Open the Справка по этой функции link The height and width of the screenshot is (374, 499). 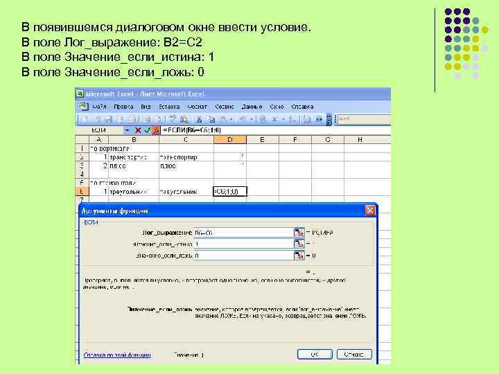(x=117, y=355)
